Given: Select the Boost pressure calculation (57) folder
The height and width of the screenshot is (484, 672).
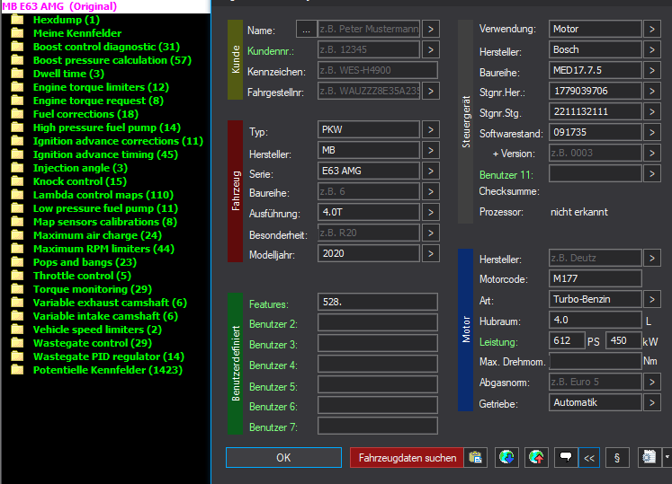Looking at the screenshot, I should (x=112, y=60).
